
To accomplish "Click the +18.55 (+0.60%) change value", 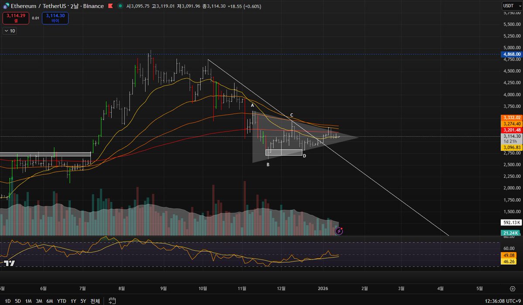I will 245,6.
